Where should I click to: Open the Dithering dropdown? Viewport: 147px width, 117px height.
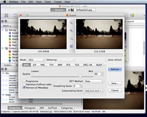pos(66,60)
